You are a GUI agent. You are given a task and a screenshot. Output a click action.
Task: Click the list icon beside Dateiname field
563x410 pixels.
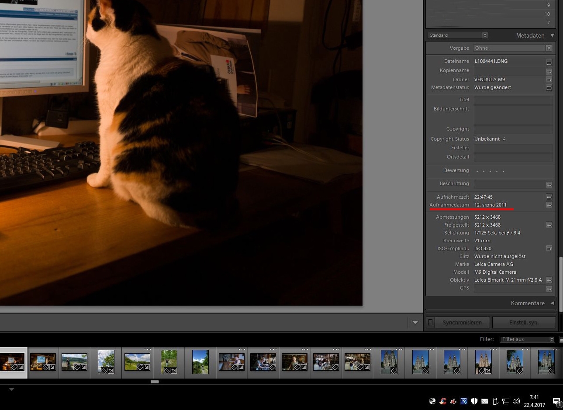click(549, 62)
